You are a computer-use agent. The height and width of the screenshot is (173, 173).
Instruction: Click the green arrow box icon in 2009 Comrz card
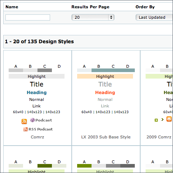point(156,120)
